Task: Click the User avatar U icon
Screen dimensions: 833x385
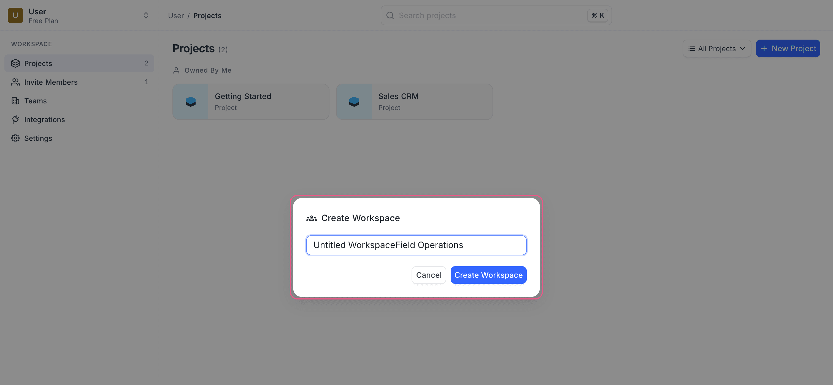Action: click(15, 15)
